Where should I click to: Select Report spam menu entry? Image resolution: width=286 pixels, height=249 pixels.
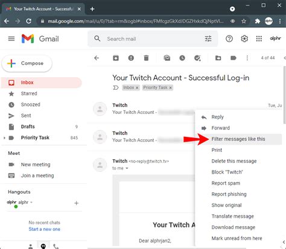[238, 183]
